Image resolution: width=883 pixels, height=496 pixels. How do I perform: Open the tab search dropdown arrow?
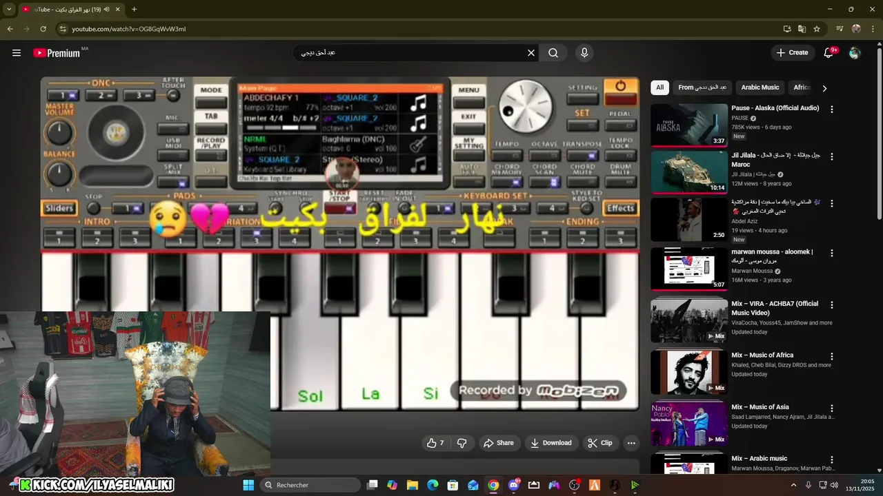pyautogui.click(x=10, y=9)
